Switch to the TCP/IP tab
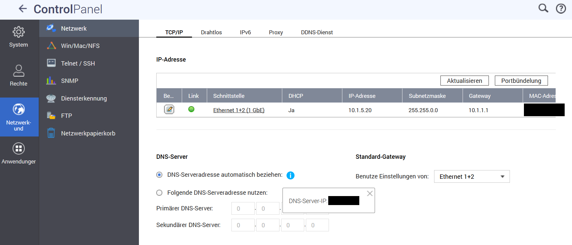The image size is (572, 245). [x=174, y=32]
